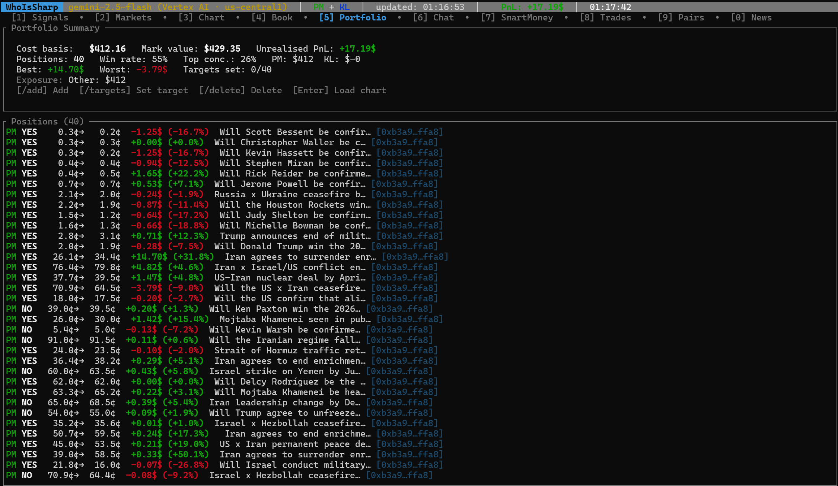Open the Trades tab
Viewport: 838px width, 486px height.
point(605,17)
